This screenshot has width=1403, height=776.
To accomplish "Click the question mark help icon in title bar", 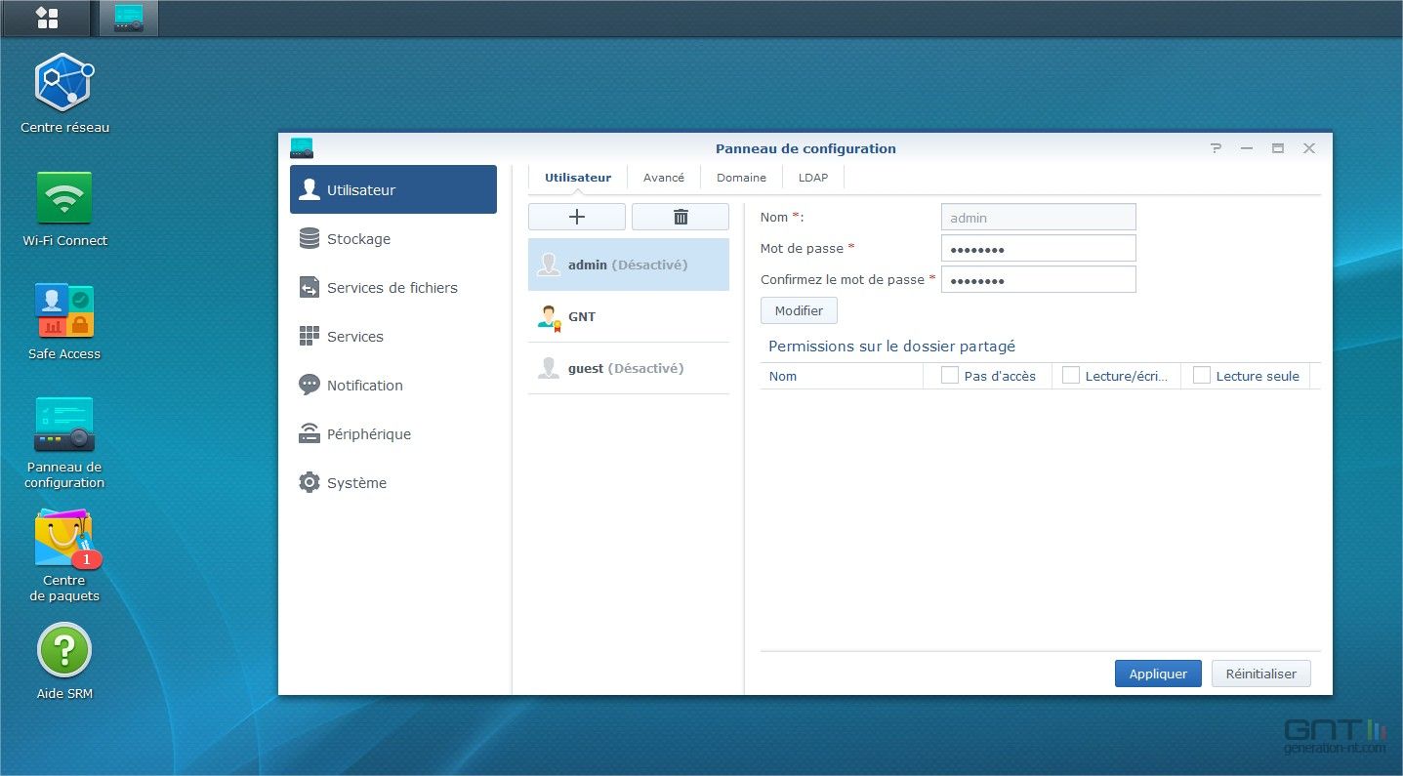I will pyautogui.click(x=1216, y=148).
